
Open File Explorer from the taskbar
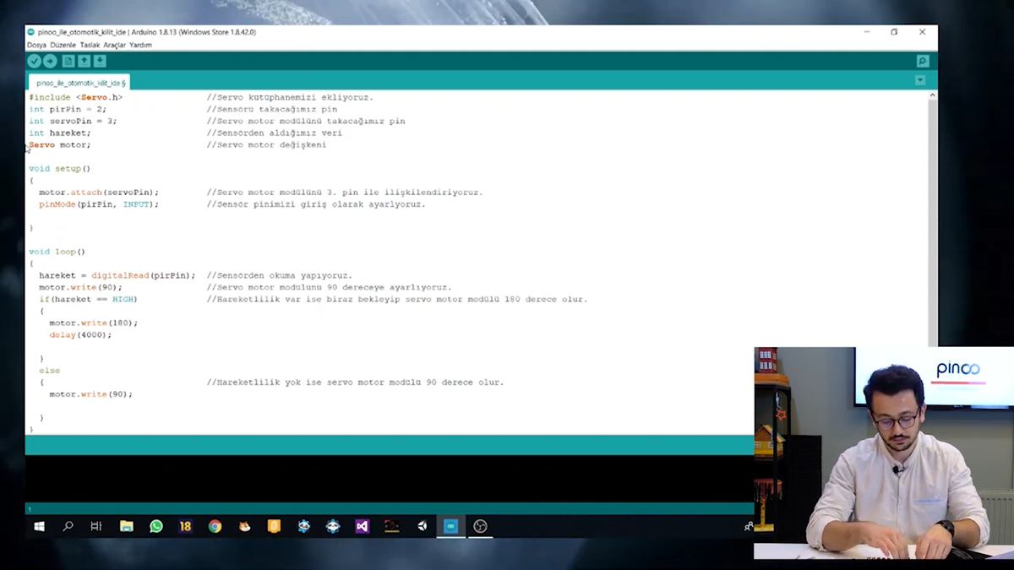(x=127, y=526)
